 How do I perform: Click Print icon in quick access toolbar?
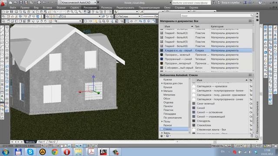click(39, 3)
